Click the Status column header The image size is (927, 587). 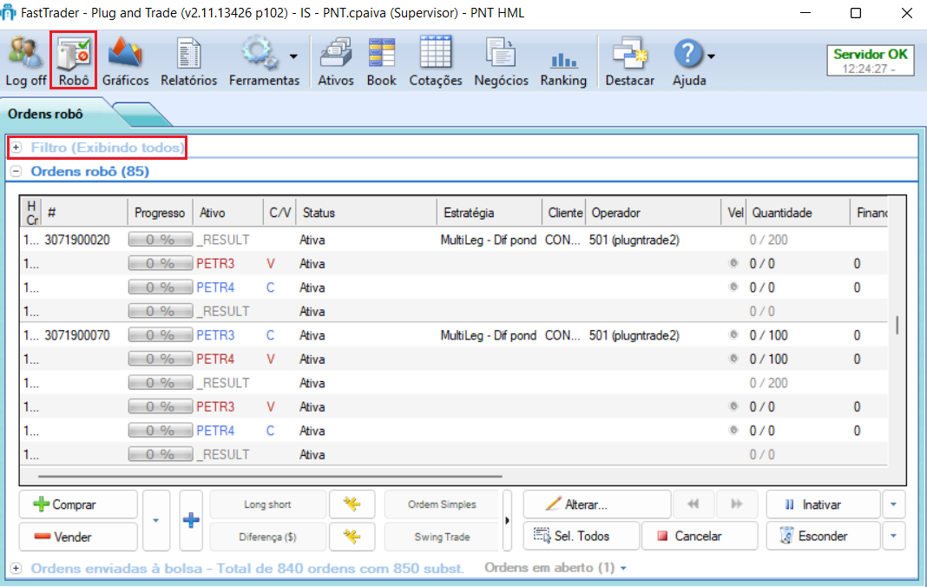366,213
